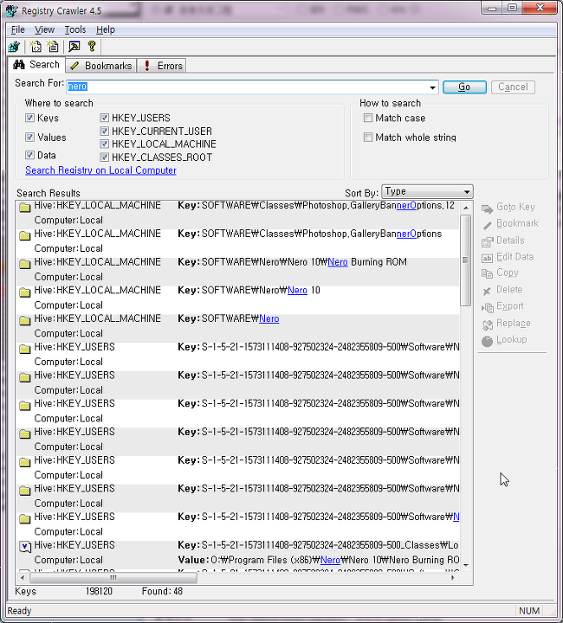Open the View menu
This screenshot has height=623, width=563.
tap(44, 29)
